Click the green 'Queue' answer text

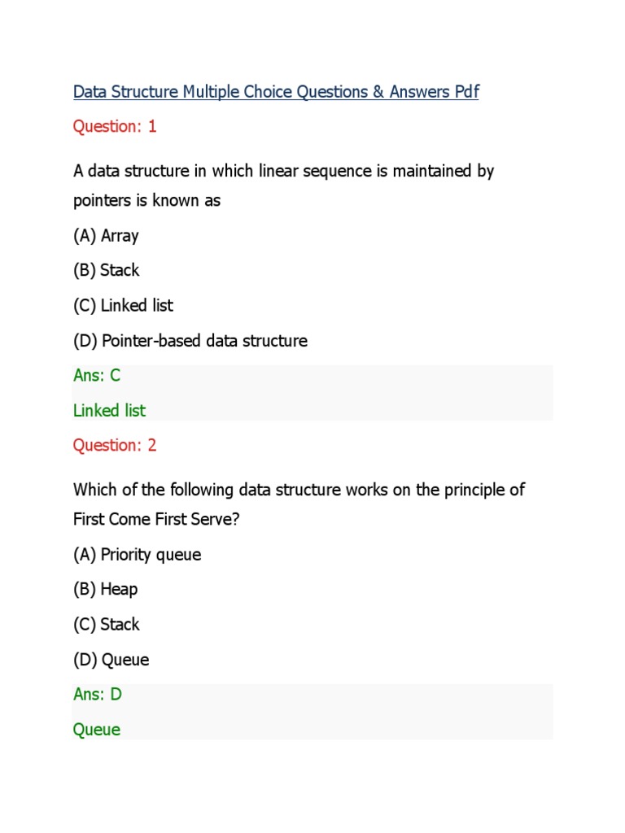coord(97,730)
